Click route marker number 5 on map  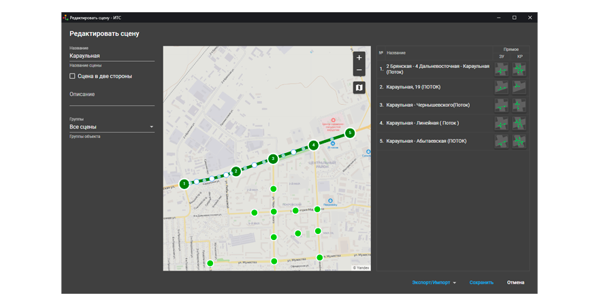[x=350, y=133]
